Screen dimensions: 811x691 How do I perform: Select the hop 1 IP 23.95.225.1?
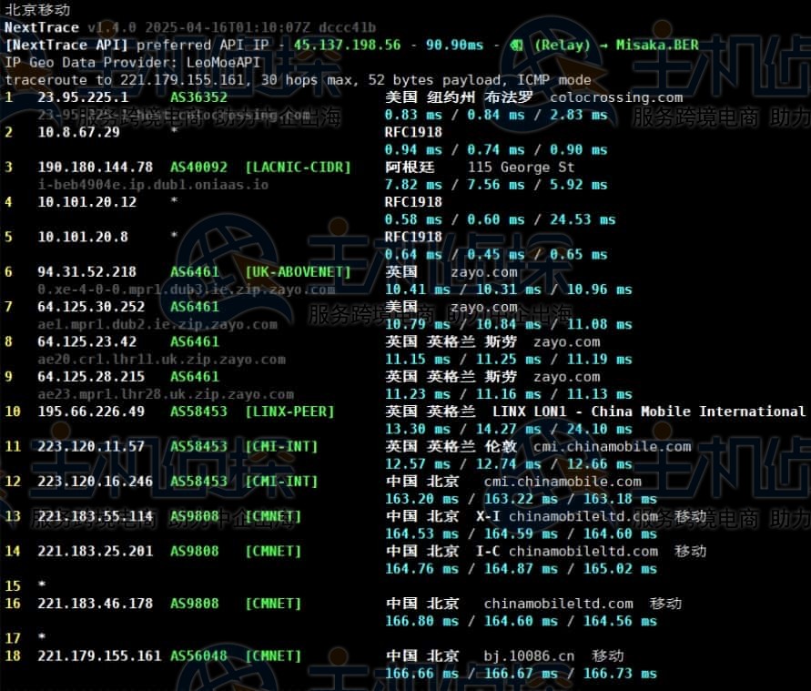pyautogui.click(x=83, y=97)
